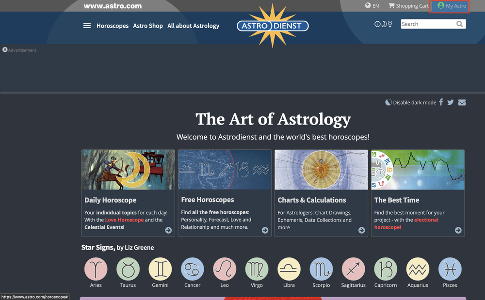Click the Astrodienst sun logo
The image size is (485, 300).
pos(273,26)
